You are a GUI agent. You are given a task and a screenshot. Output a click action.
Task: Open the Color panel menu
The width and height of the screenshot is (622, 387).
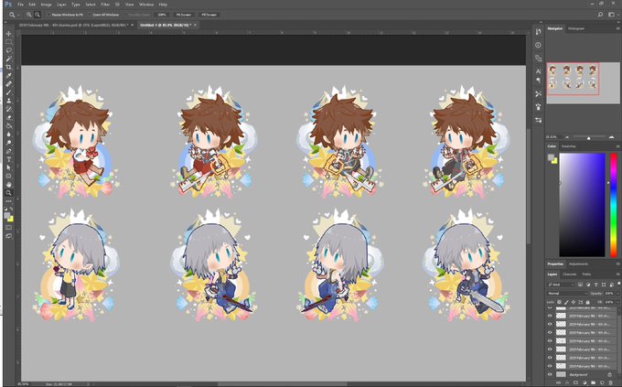[618, 146]
